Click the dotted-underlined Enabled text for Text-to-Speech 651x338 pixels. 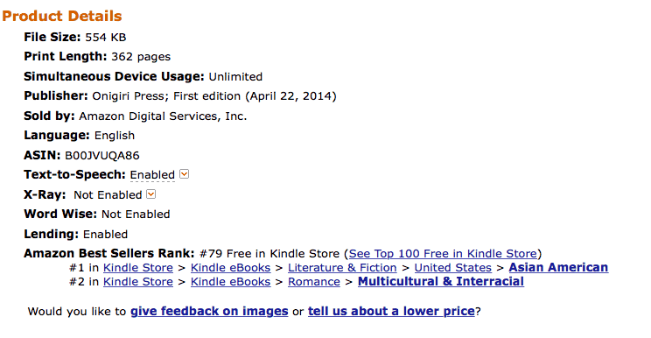[152, 175]
